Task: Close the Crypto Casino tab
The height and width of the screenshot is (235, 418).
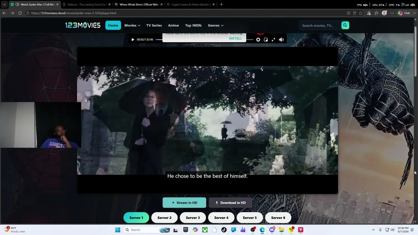Action: point(214,5)
